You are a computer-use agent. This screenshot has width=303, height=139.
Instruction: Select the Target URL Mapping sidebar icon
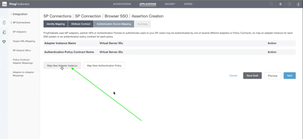pos(4,42)
